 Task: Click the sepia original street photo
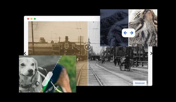(x=58, y=38)
